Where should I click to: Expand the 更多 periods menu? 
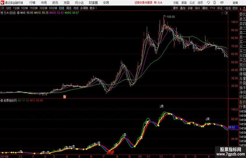[x=93, y=8]
